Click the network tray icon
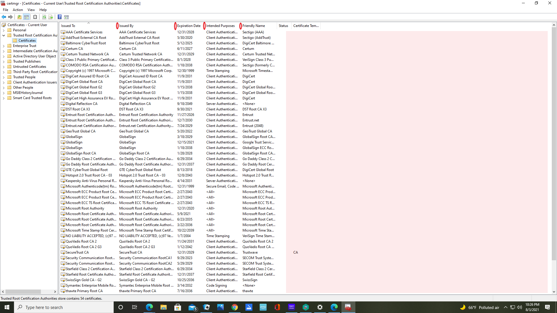Screen dimensions: 557x313 513,307
